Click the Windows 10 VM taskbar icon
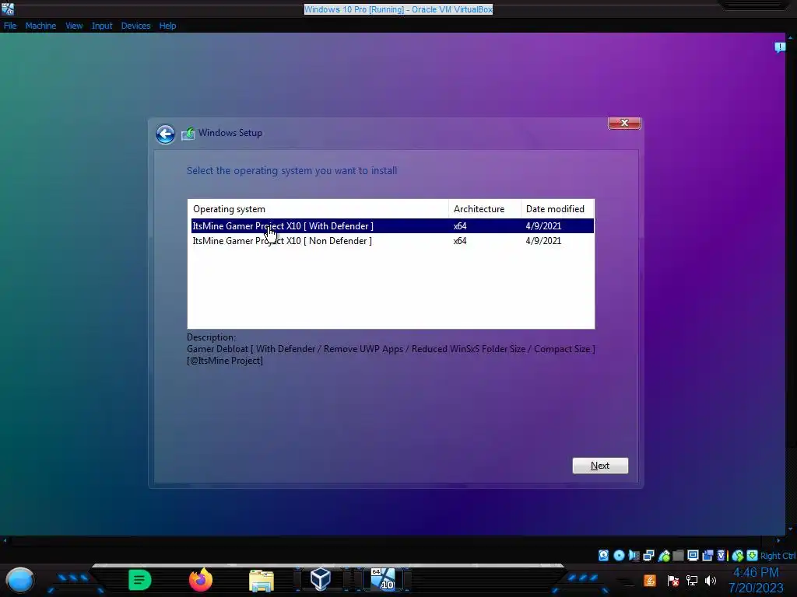The width and height of the screenshot is (797, 597). coord(383,579)
